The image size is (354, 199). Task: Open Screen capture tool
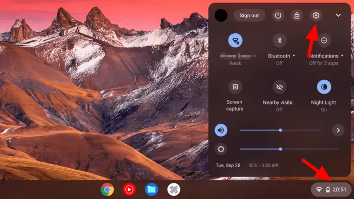click(235, 87)
